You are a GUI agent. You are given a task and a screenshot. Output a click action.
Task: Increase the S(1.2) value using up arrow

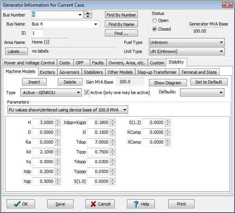click(168, 121)
